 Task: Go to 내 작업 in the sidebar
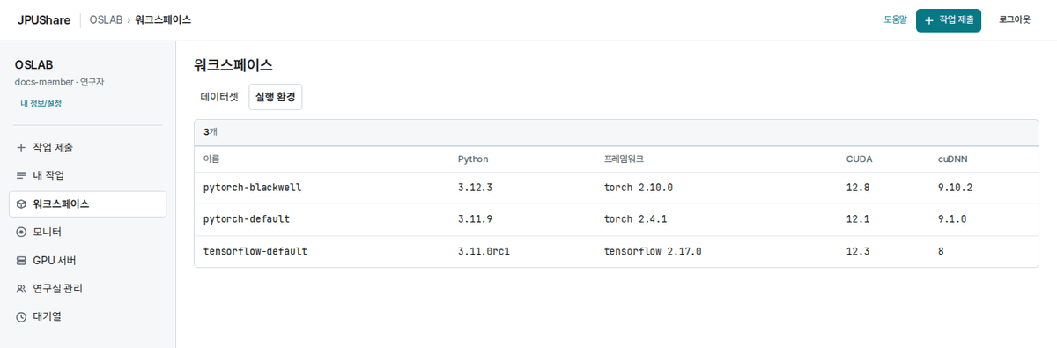[x=87, y=175]
